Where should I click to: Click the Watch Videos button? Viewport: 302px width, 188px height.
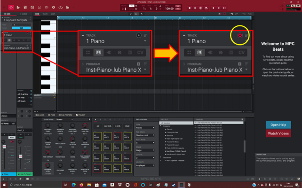tap(278, 133)
